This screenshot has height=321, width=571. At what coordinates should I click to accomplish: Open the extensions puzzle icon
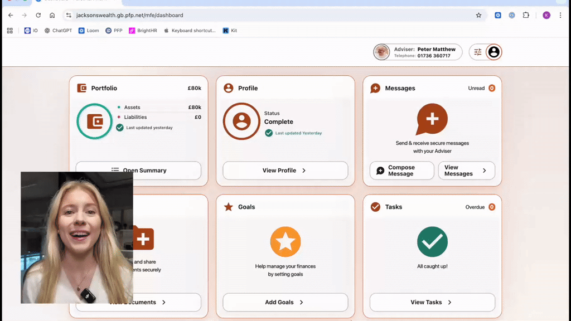pos(526,15)
